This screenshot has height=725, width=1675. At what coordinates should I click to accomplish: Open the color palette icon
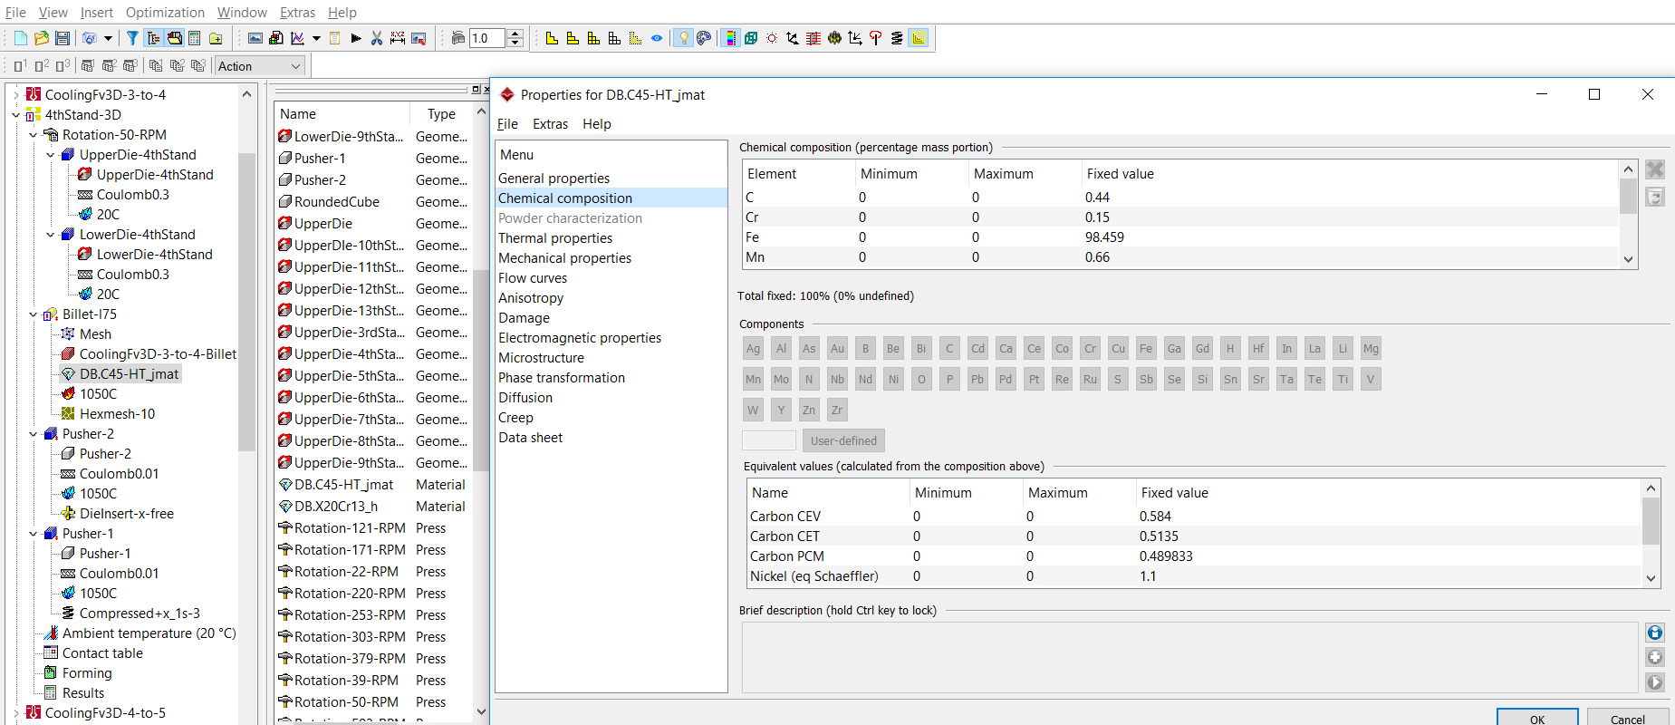click(x=704, y=38)
